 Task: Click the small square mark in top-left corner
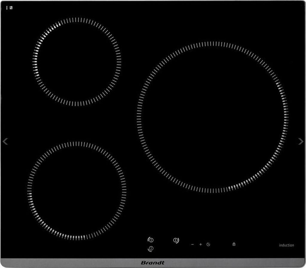pyautogui.click(x=11, y=7)
